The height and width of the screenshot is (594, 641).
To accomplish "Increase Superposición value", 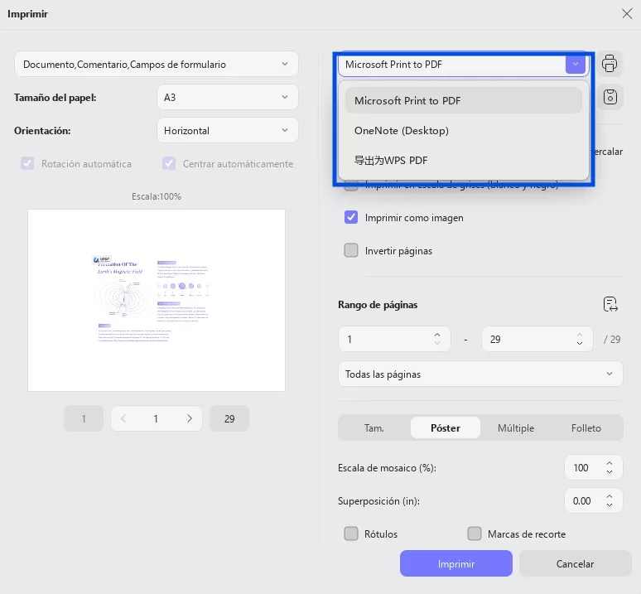I will (609, 496).
